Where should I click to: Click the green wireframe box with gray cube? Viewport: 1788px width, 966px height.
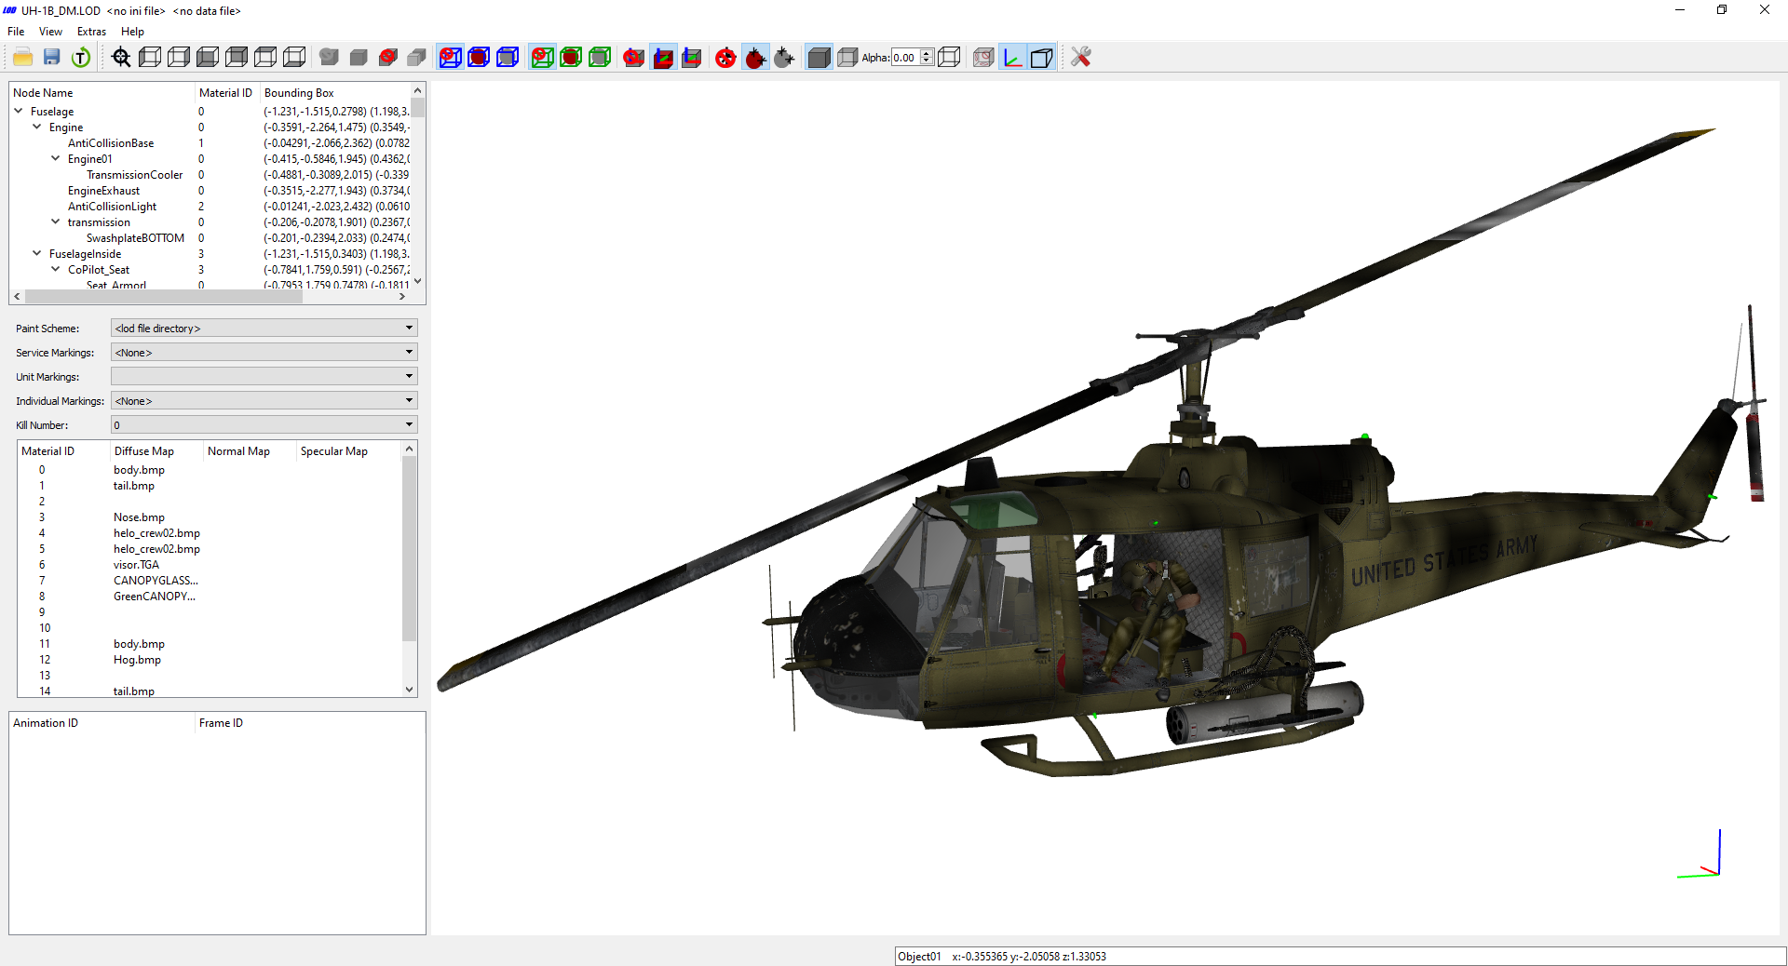click(600, 58)
